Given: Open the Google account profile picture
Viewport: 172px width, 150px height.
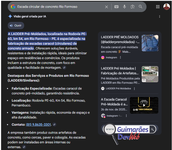Looking at the screenshot, I should pos(167,7).
